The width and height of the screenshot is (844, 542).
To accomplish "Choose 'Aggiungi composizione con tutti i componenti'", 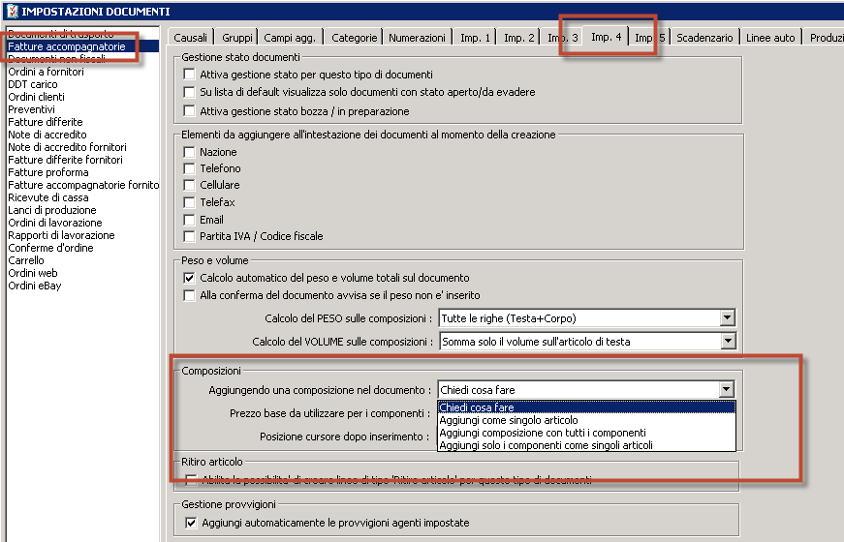I will (x=586, y=433).
